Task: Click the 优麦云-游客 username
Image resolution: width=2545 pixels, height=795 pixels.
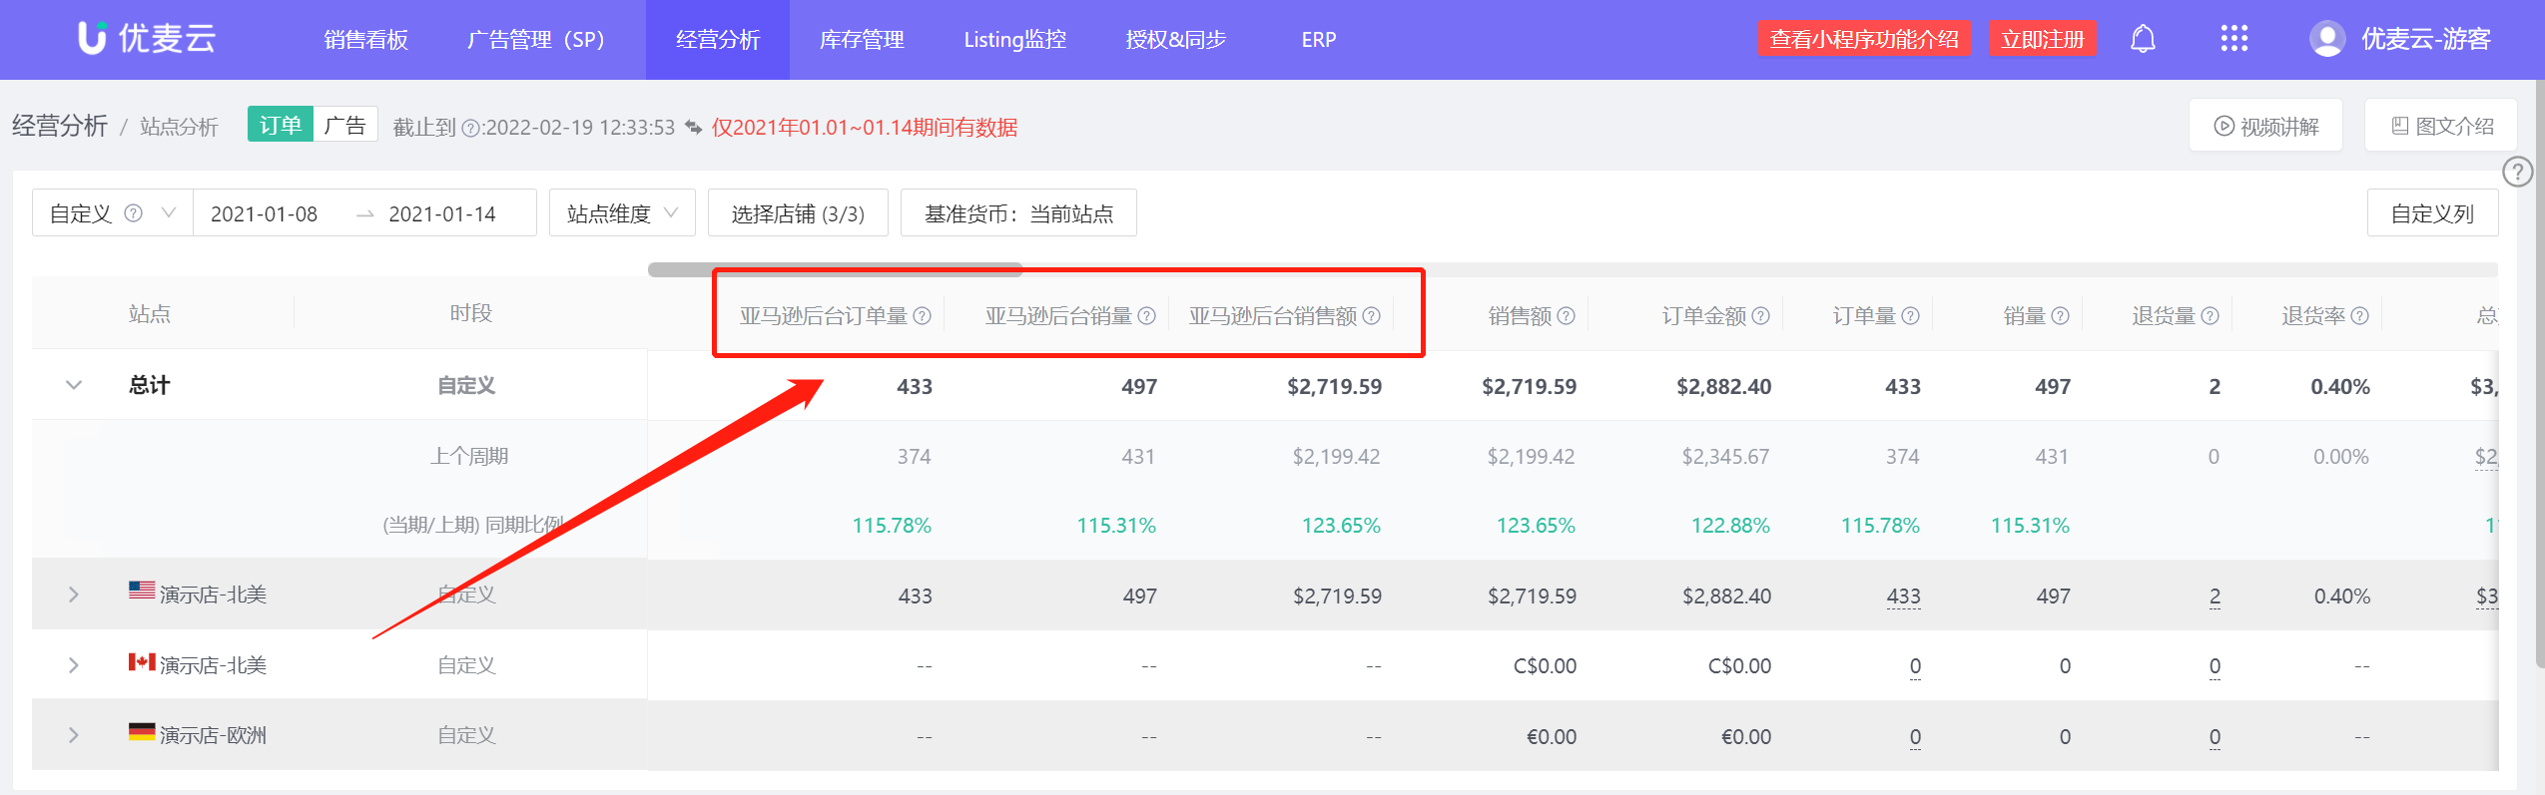Action: click(2425, 39)
